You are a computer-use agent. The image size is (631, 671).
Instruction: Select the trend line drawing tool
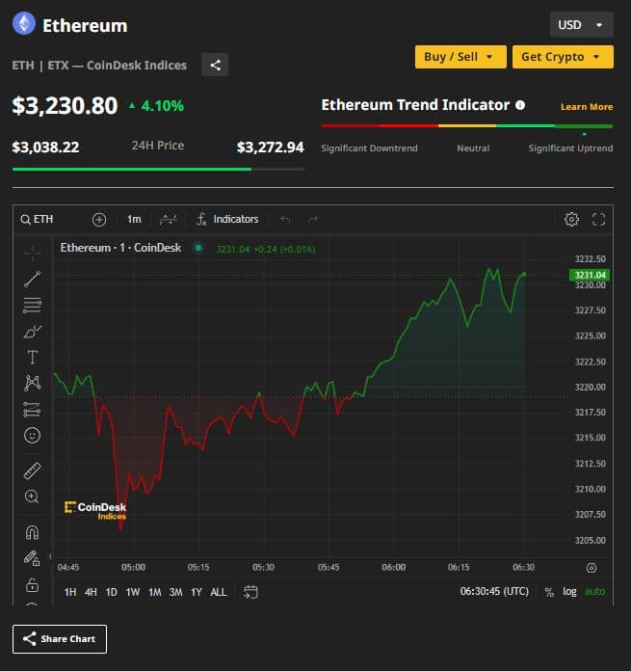(32, 280)
